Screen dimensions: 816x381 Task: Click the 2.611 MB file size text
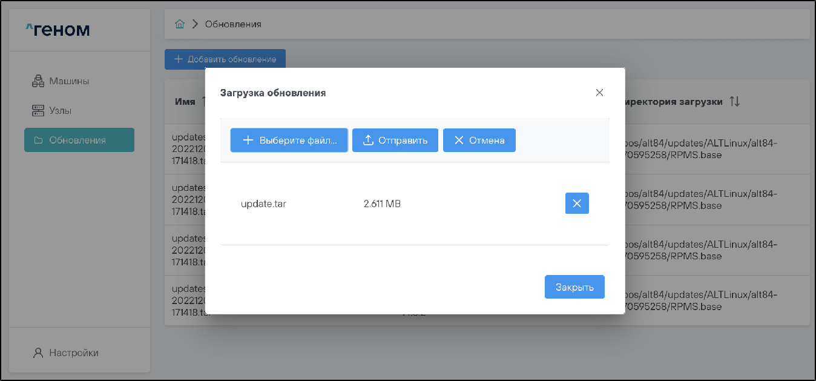[x=382, y=204]
